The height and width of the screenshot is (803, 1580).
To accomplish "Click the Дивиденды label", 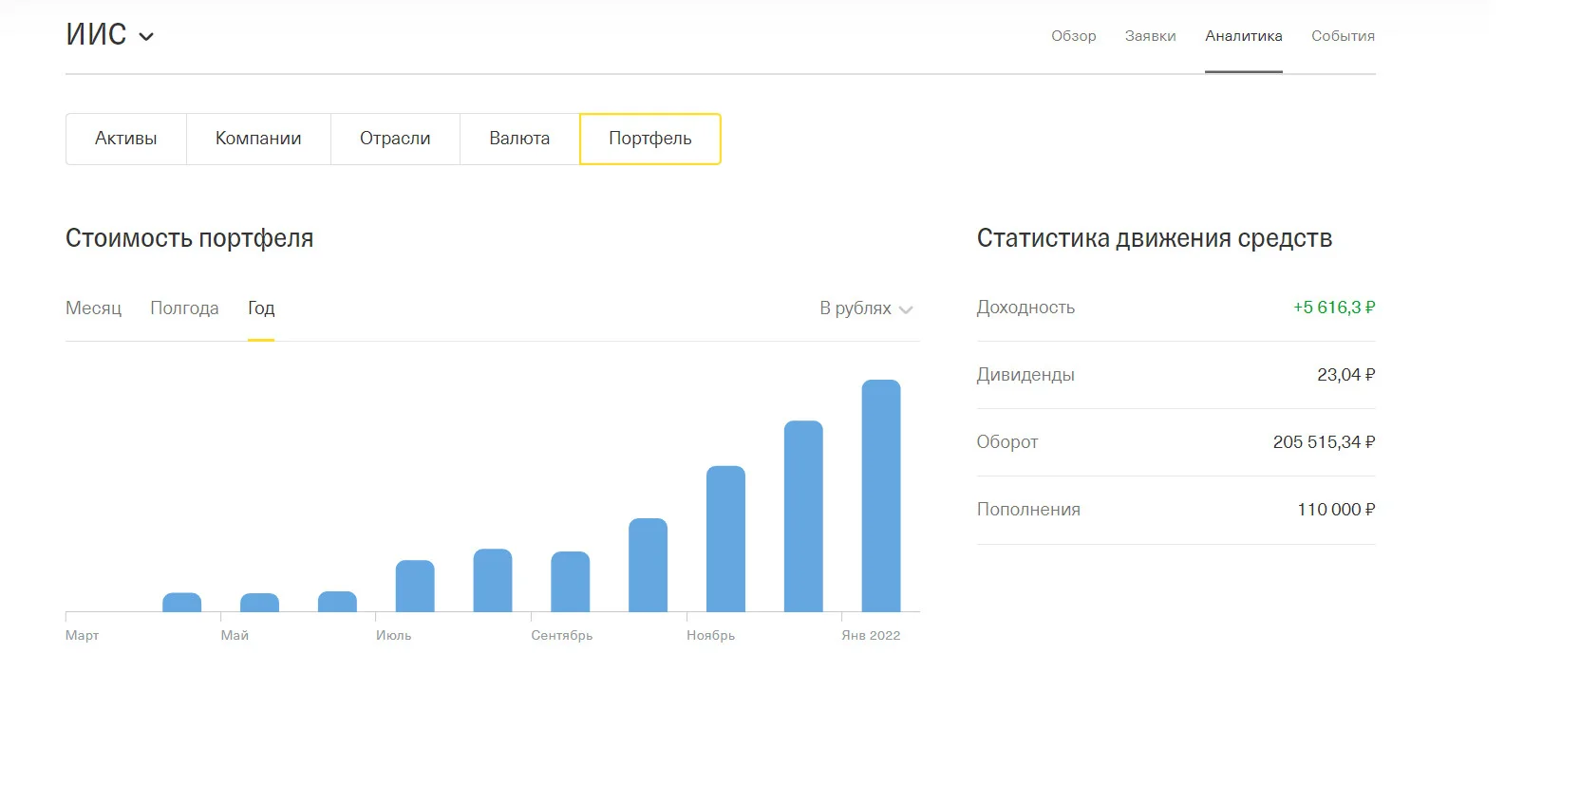I will coord(1025,375).
